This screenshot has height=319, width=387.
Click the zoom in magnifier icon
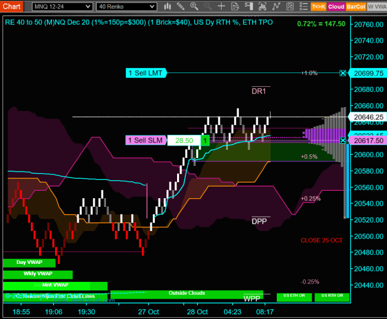coord(194,6)
